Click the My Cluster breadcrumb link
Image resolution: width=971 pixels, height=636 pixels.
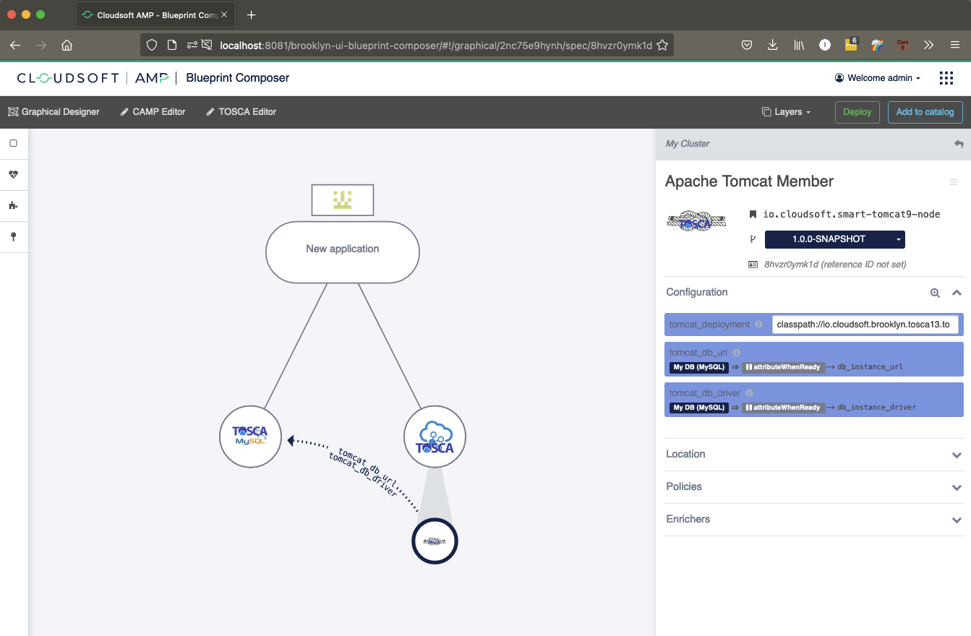(x=688, y=144)
